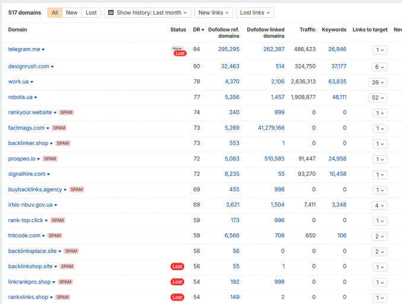The height and width of the screenshot is (304, 402).
Task: Click dofollow ref. domains value 32,463
Action: click(x=230, y=66)
